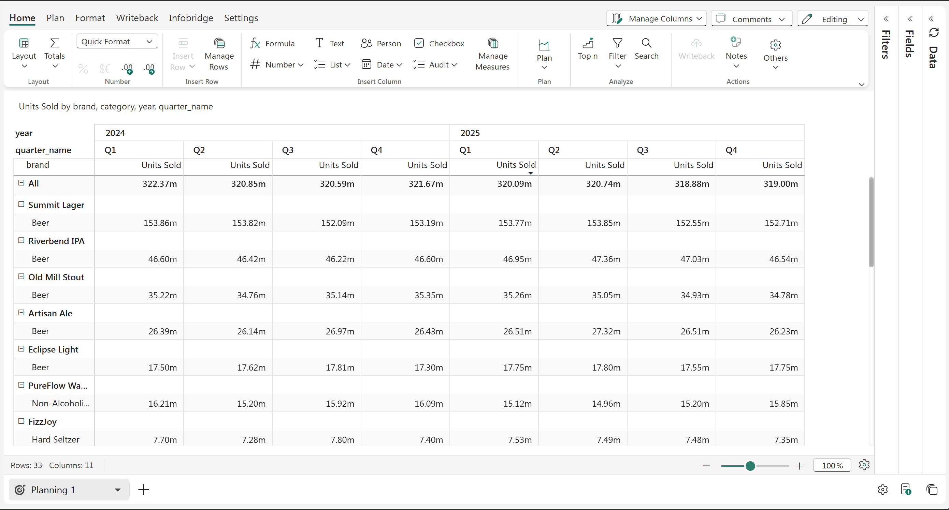This screenshot has height=510, width=949.
Task: Click the zoom slider handle
Action: pos(750,466)
